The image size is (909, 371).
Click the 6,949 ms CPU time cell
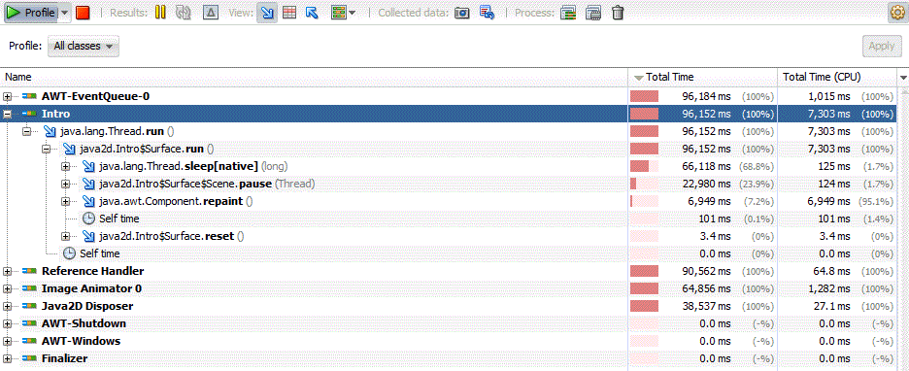click(837, 201)
